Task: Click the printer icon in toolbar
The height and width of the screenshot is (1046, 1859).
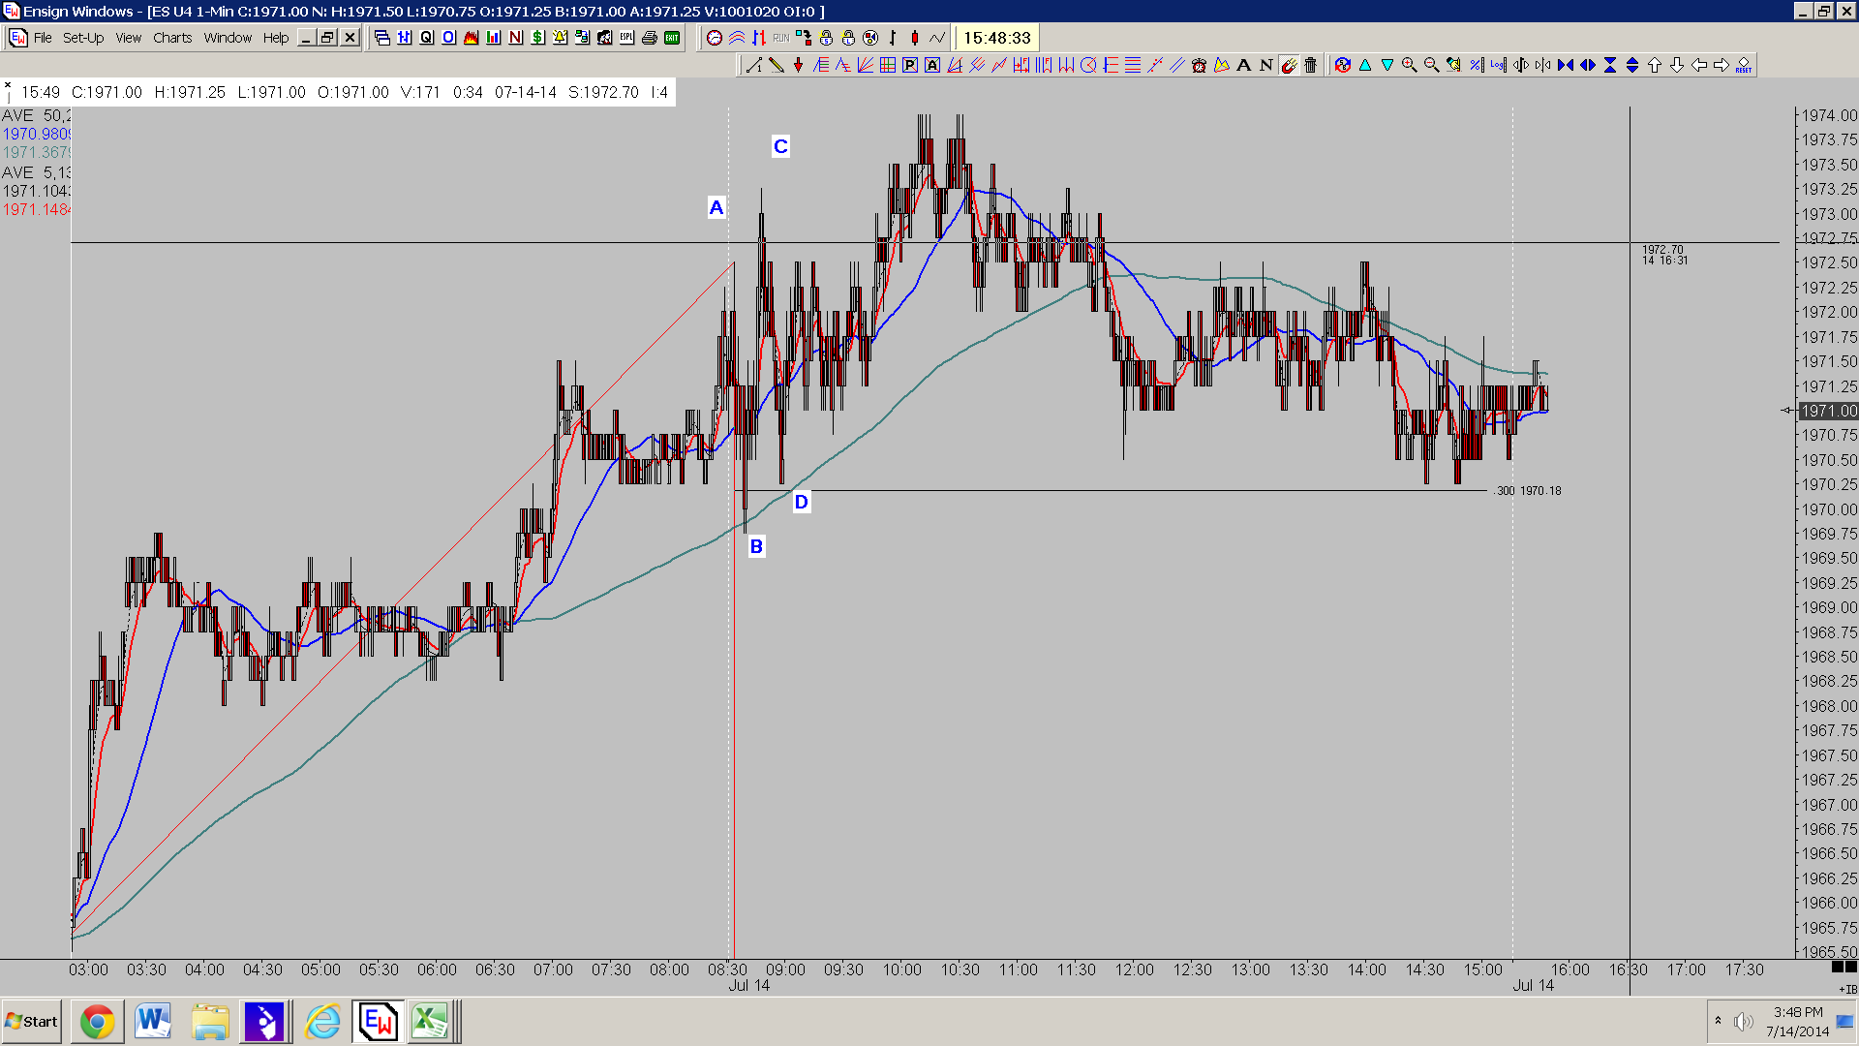Action: 650,38
